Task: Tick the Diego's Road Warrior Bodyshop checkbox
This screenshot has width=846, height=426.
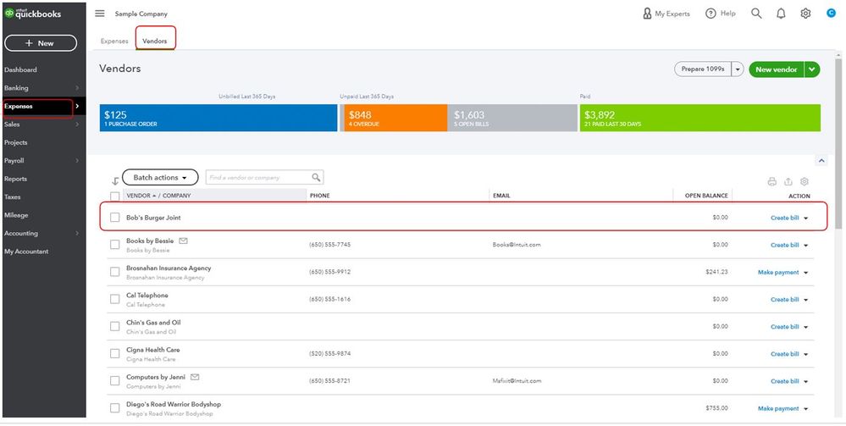Action: click(114, 407)
